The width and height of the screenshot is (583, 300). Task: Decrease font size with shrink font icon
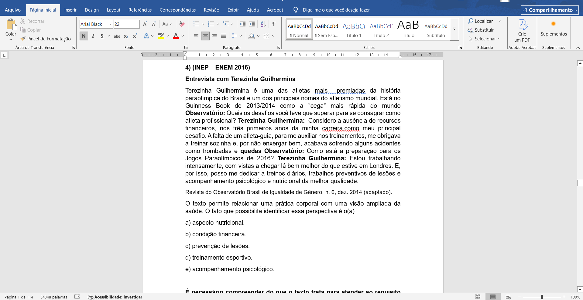[x=154, y=24]
